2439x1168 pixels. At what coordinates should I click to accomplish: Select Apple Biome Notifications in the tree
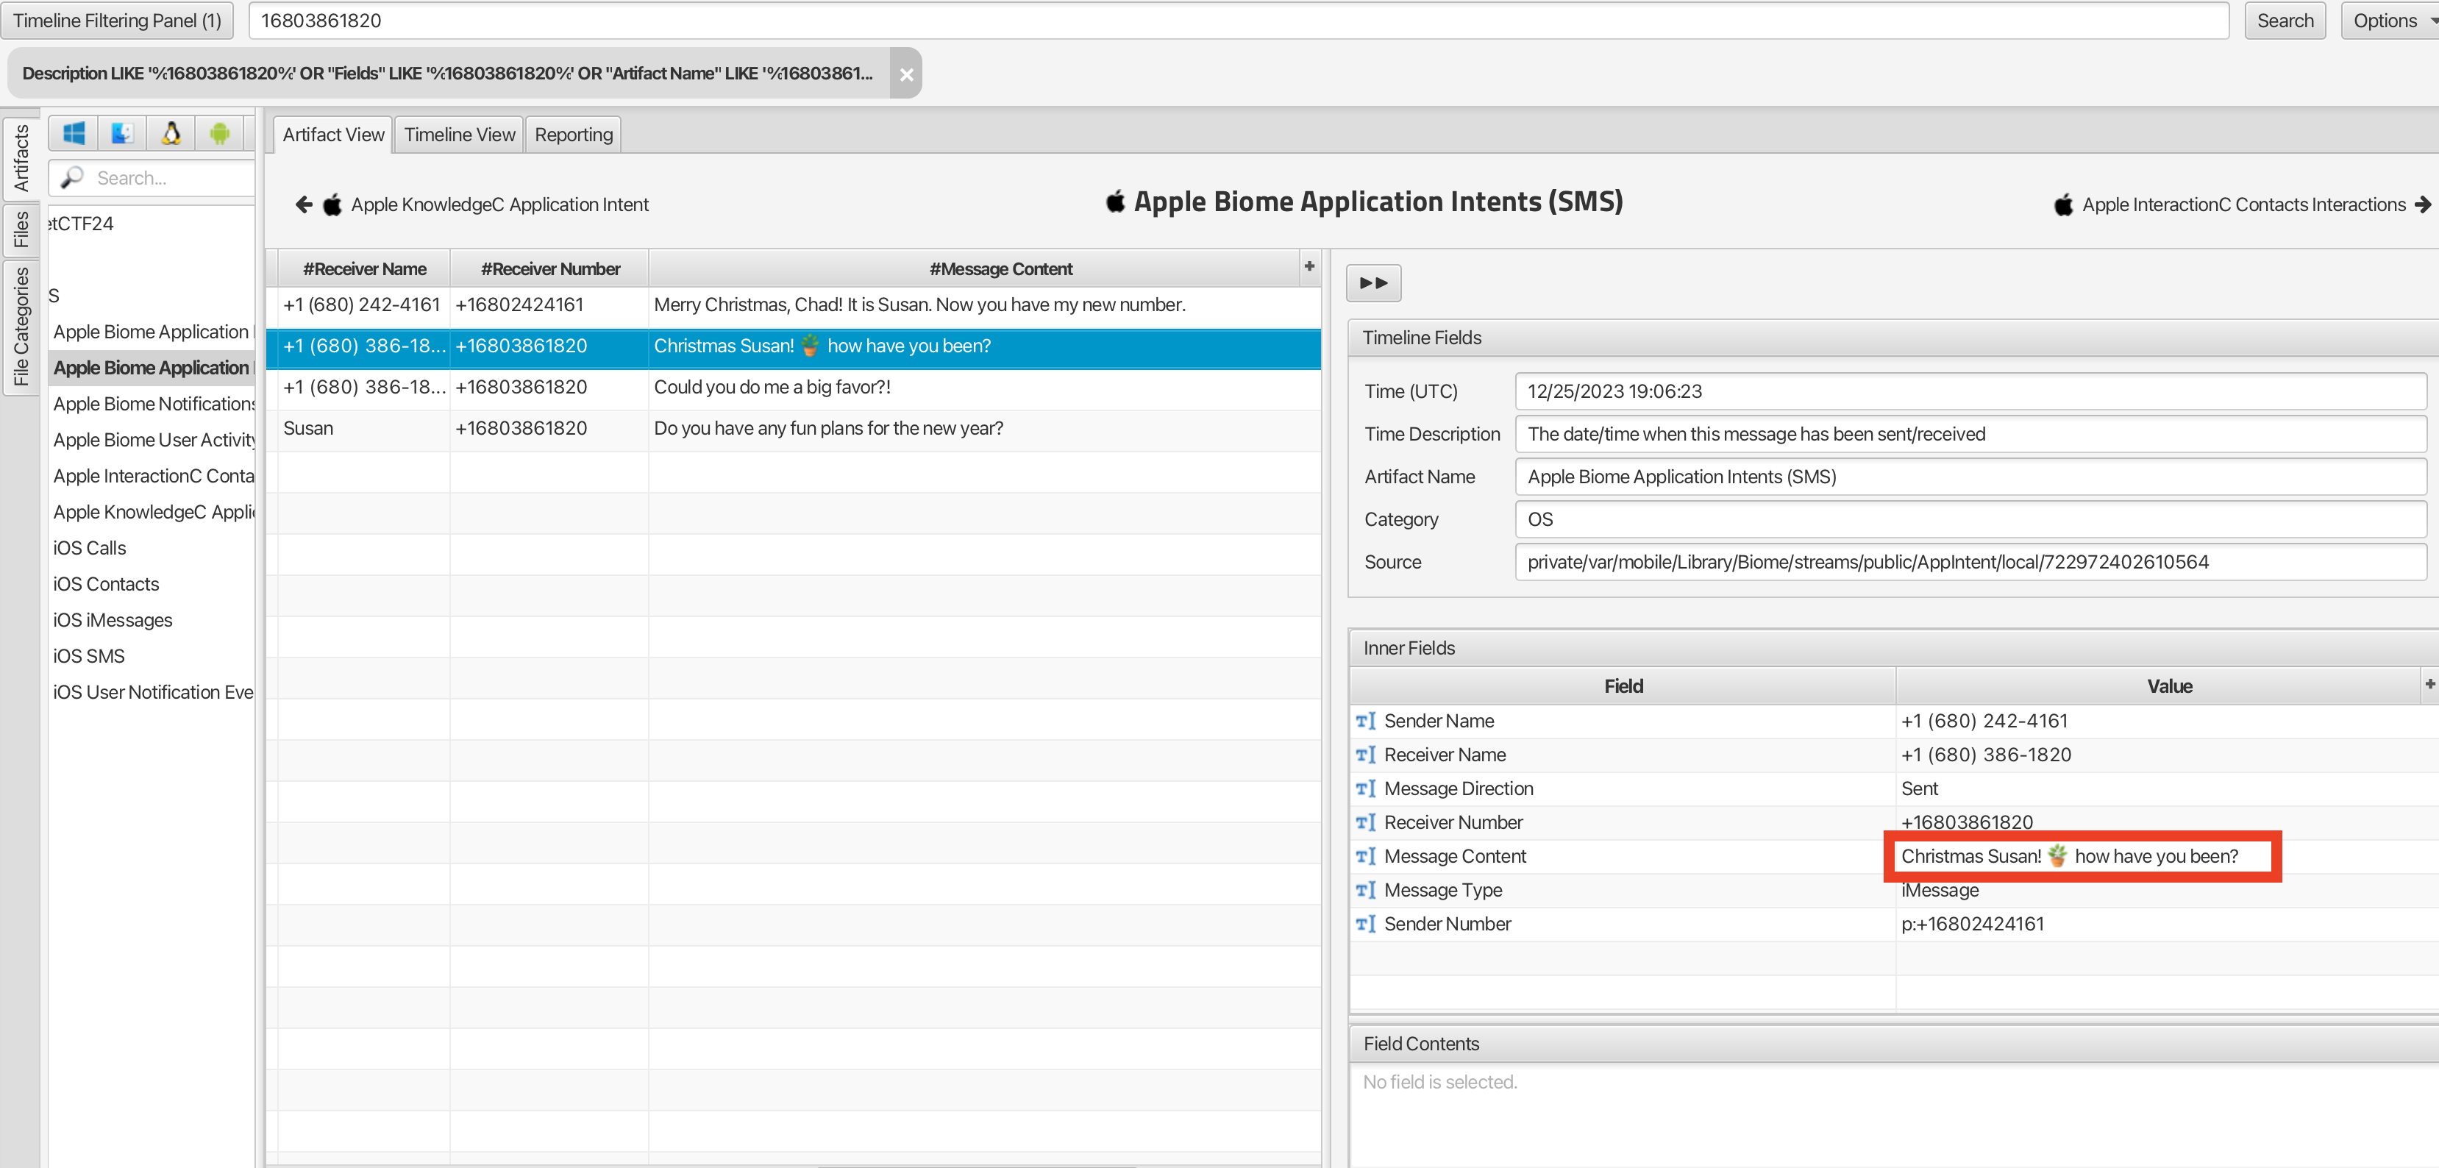point(152,403)
